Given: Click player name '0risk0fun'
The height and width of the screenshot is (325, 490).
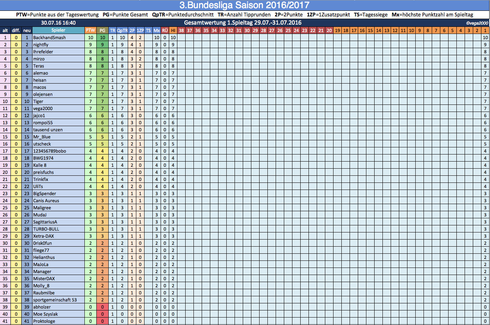Looking at the screenshot, I should [43, 243].
